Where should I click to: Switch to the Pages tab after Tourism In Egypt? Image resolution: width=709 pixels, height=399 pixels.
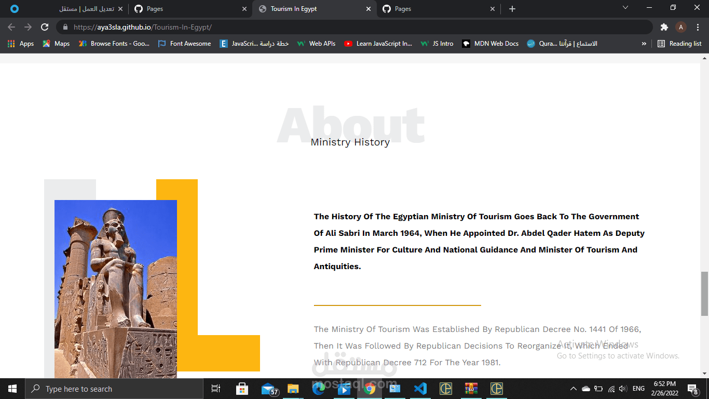coord(438,9)
